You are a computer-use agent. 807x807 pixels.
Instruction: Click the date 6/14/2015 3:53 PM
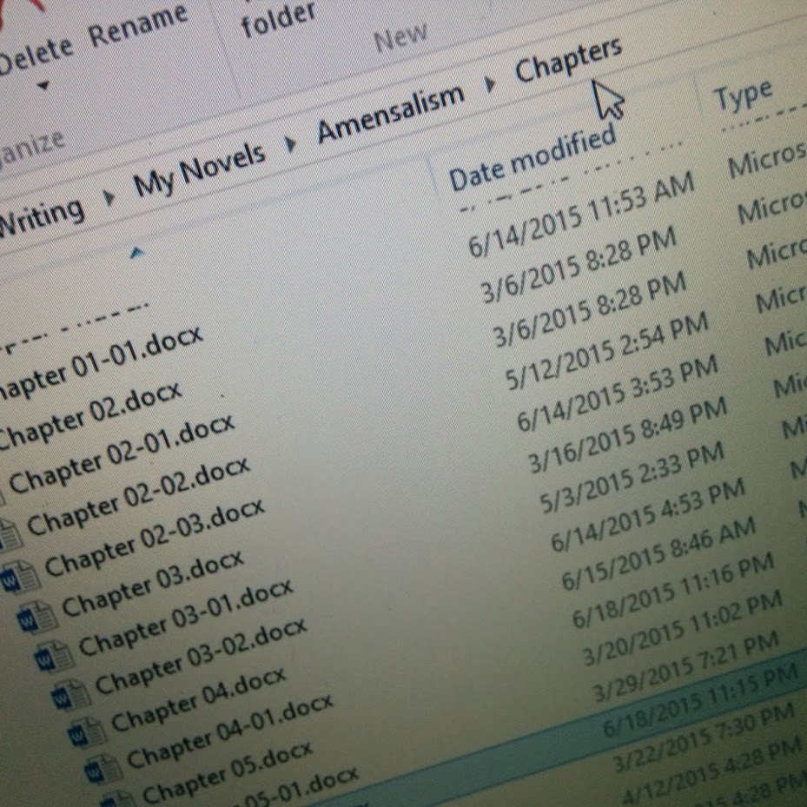point(617,394)
